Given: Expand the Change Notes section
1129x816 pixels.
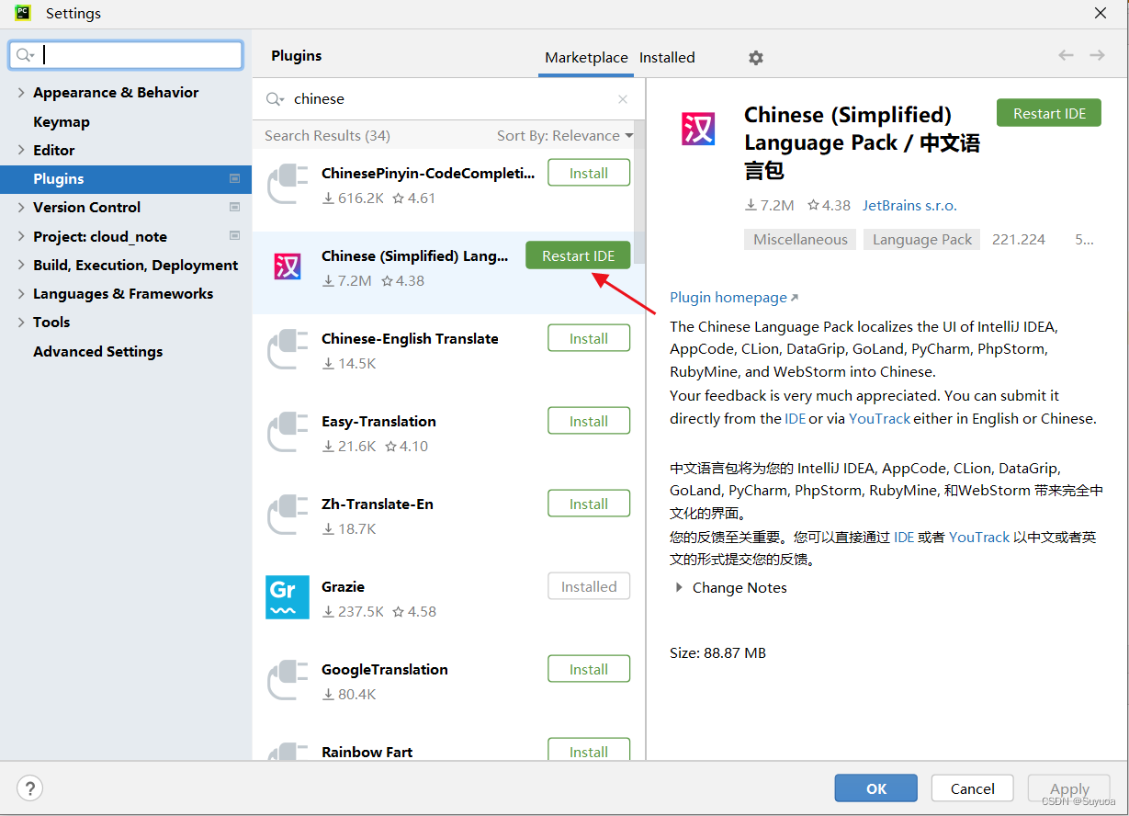Looking at the screenshot, I should 679,587.
